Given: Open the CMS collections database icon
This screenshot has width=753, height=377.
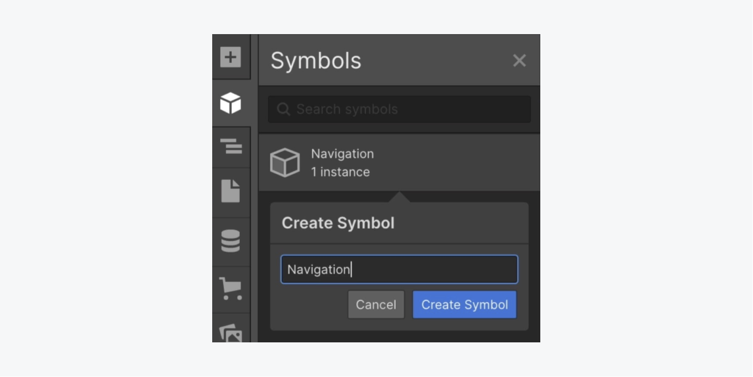Looking at the screenshot, I should click(x=231, y=241).
